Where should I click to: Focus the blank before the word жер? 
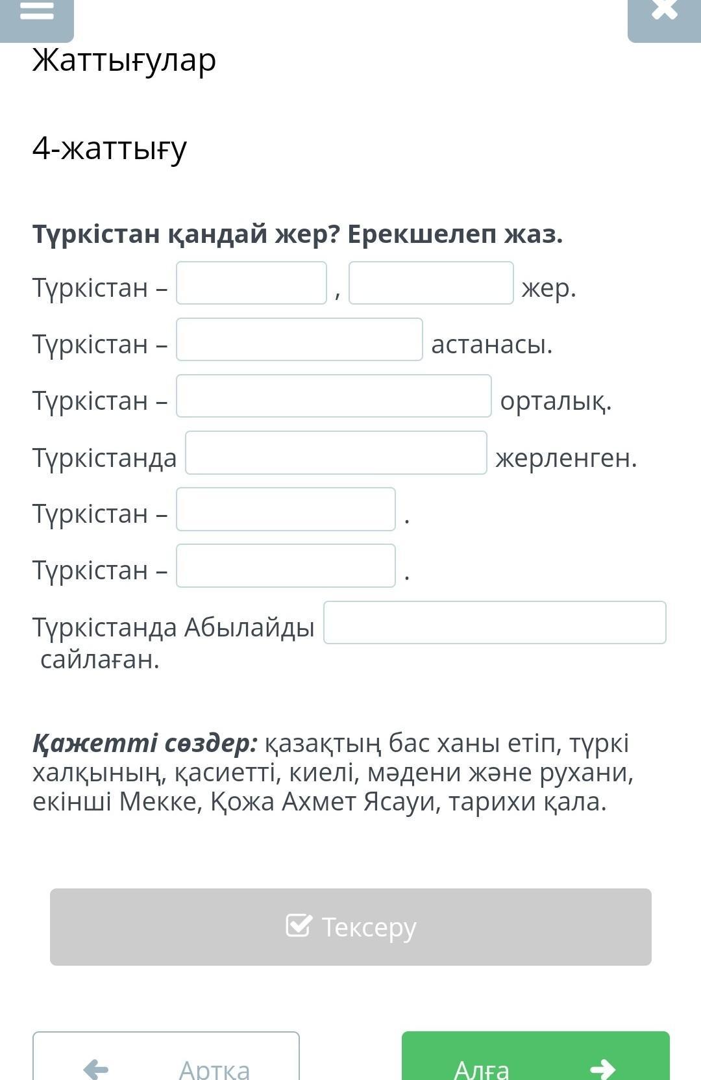431,283
